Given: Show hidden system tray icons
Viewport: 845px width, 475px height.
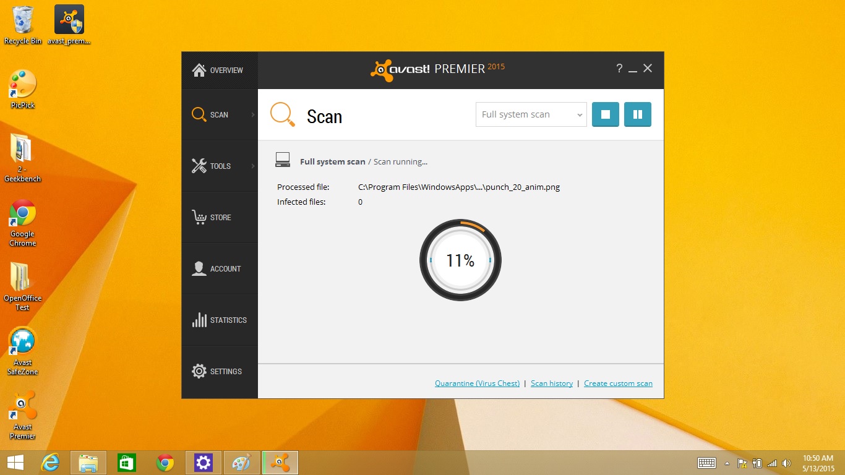Looking at the screenshot, I should (727, 463).
